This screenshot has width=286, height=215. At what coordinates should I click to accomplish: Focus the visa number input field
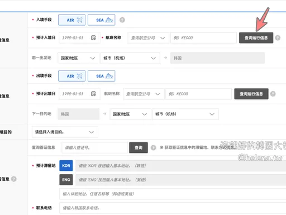point(95,148)
